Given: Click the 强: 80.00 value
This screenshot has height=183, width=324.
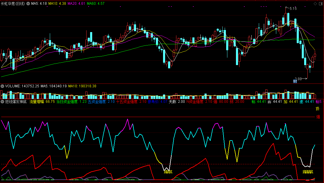Looking at the screenshot, I should tap(221, 102).
